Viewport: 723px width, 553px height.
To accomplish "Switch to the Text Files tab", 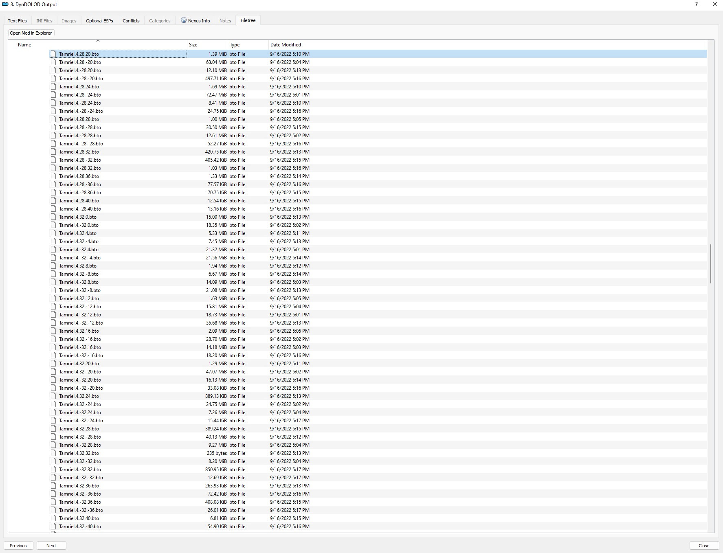I will (17, 21).
